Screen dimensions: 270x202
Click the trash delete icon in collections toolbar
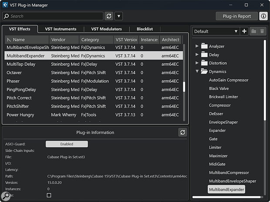[x=262, y=31]
